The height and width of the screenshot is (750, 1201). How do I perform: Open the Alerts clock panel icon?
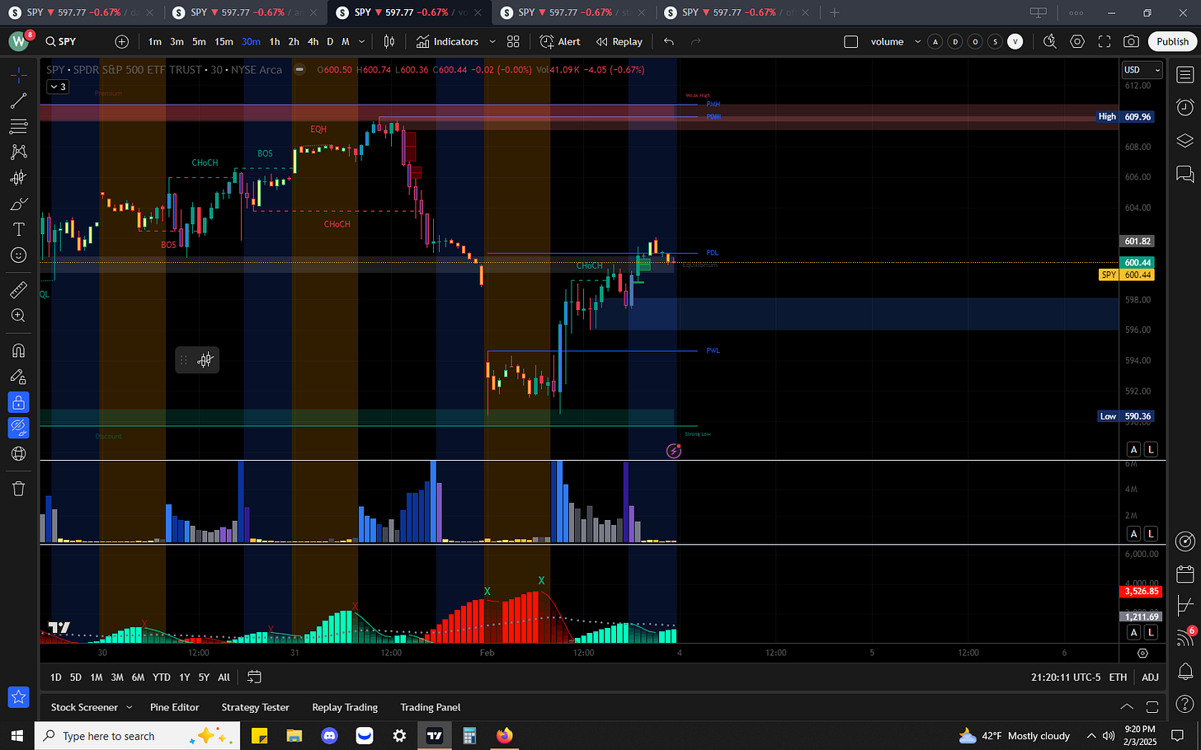click(x=1185, y=107)
